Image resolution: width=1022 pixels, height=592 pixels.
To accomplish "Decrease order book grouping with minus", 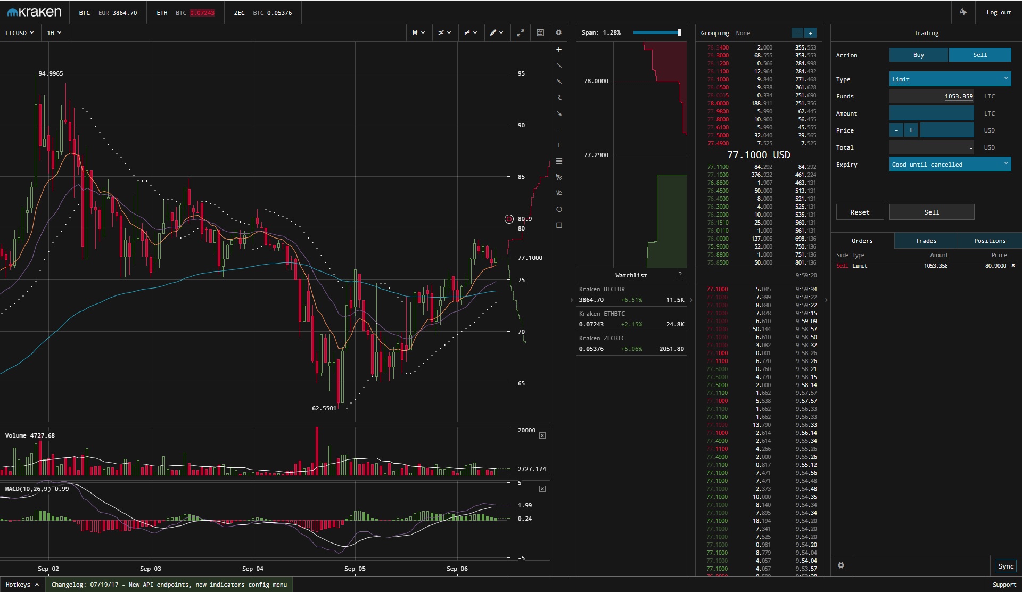I will pos(797,33).
